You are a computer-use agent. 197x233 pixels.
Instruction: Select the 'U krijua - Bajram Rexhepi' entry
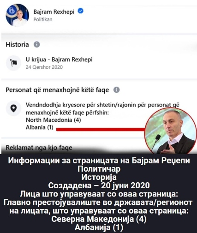59,60
